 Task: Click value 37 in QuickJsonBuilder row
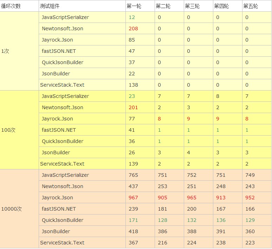click(132, 62)
